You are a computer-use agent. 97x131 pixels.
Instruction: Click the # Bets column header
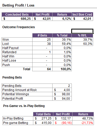point(42,35)
